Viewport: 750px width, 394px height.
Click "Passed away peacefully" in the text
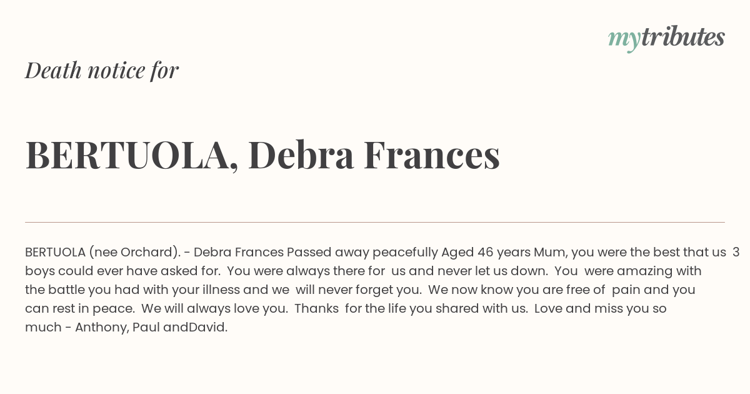[x=362, y=253]
